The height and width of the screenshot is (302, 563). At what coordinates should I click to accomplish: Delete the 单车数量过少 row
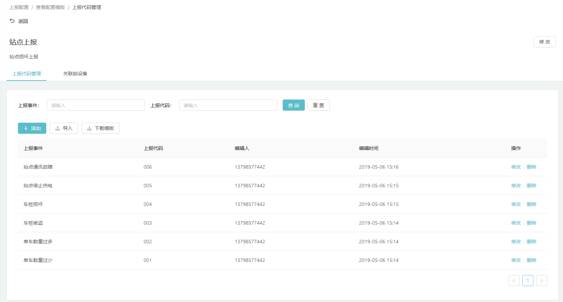[531, 260]
